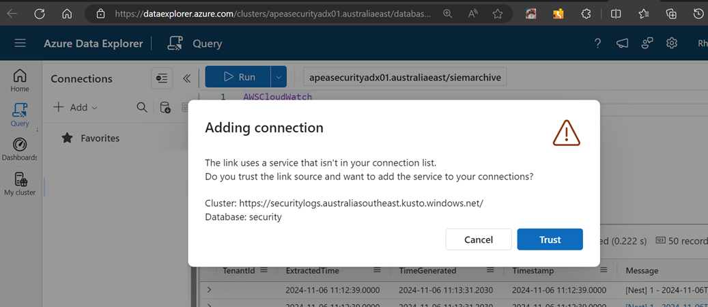Viewport: 708px width, 307px height.
Task: Go back in browser history
Action: [12, 14]
